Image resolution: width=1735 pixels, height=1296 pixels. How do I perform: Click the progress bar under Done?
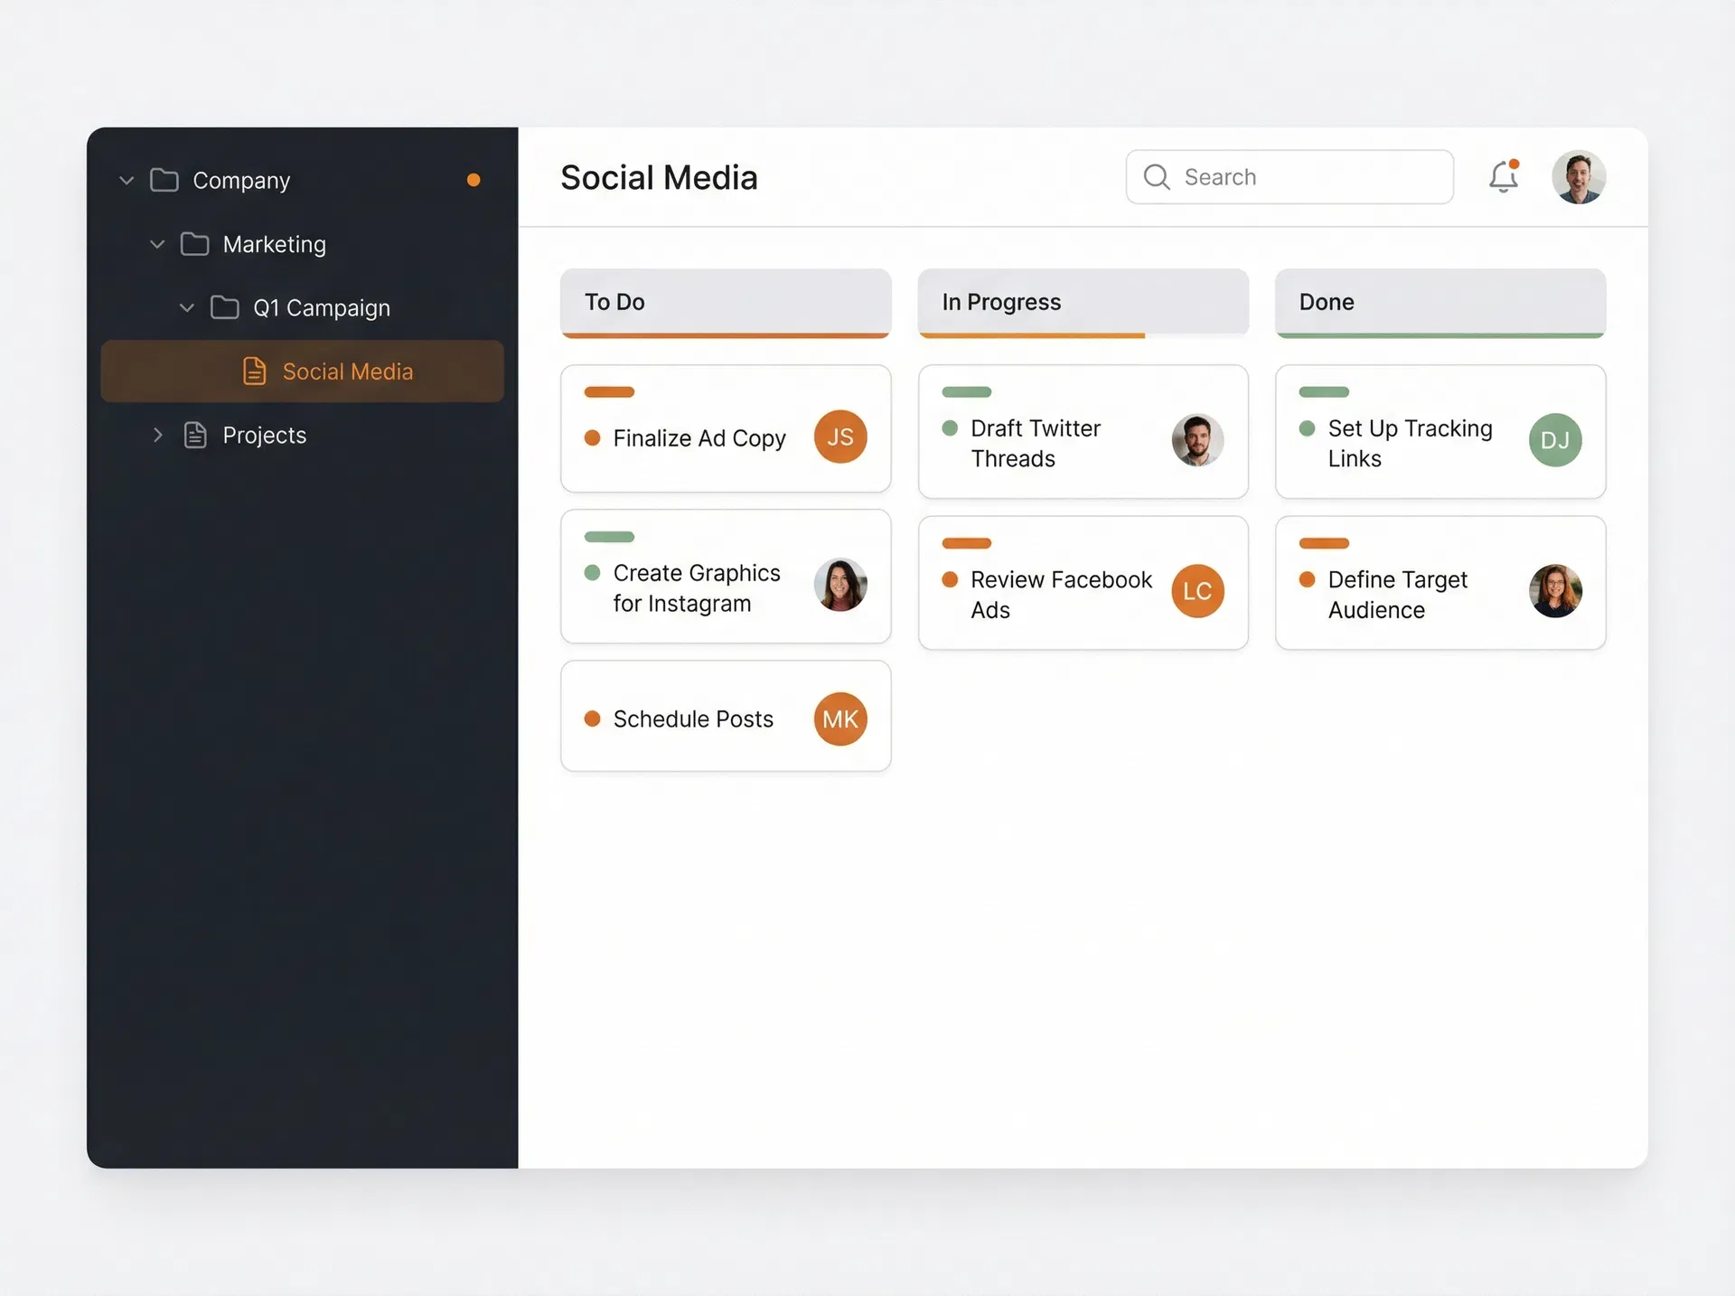tap(1440, 334)
